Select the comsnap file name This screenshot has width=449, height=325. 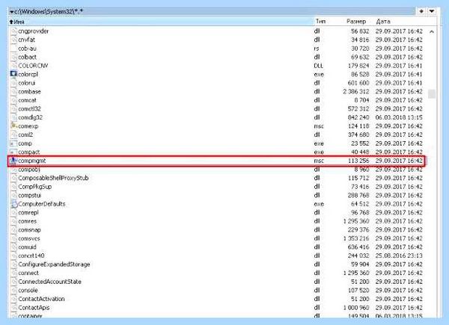coord(29,229)
